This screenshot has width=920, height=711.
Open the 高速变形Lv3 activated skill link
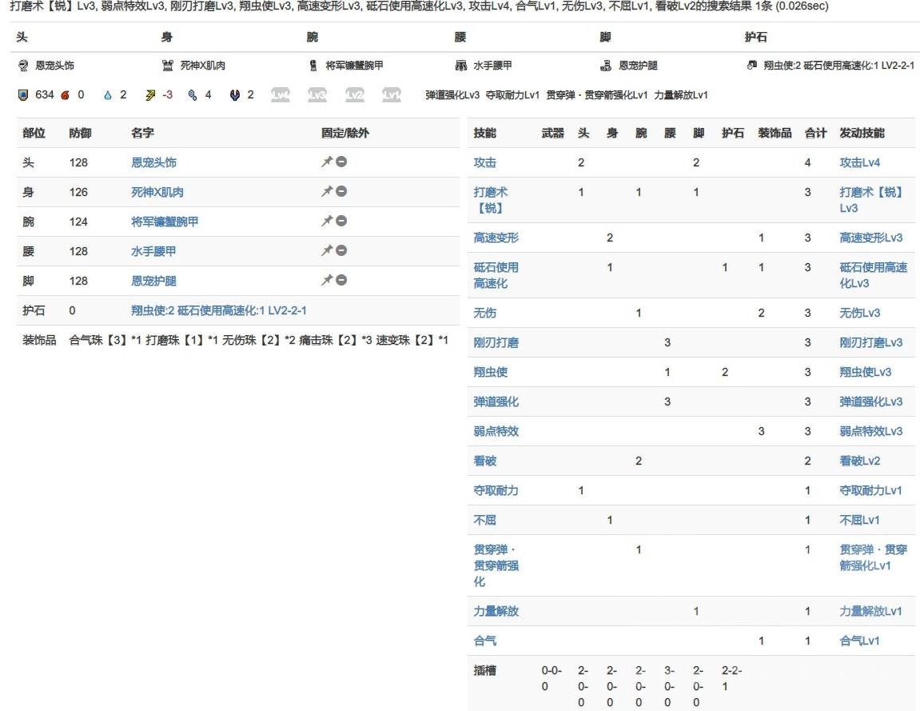coord(870,238)
